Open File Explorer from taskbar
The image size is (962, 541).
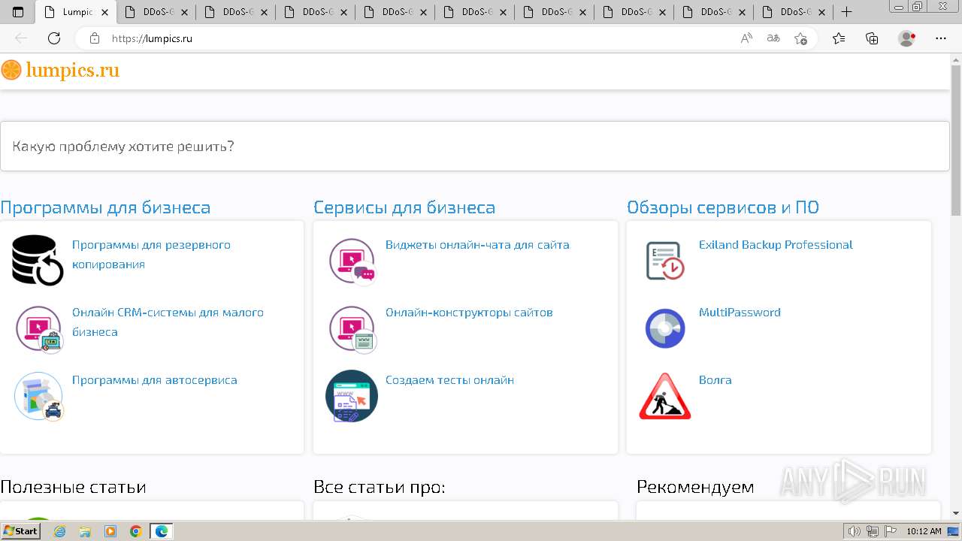click(x=85, y=531)
